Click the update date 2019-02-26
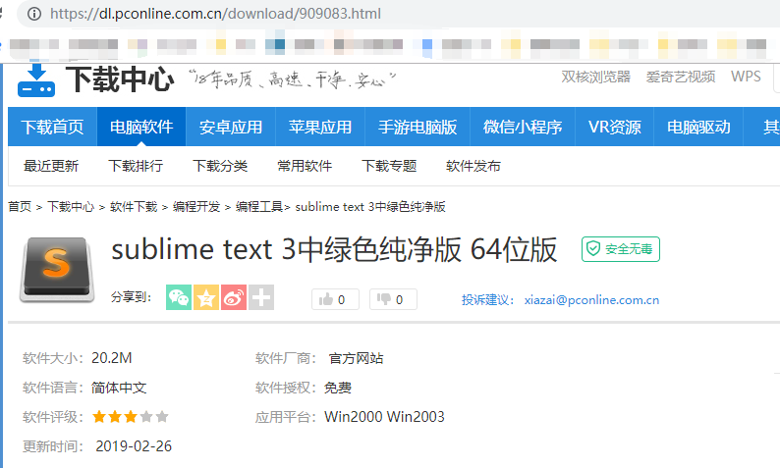 [134, 446]
